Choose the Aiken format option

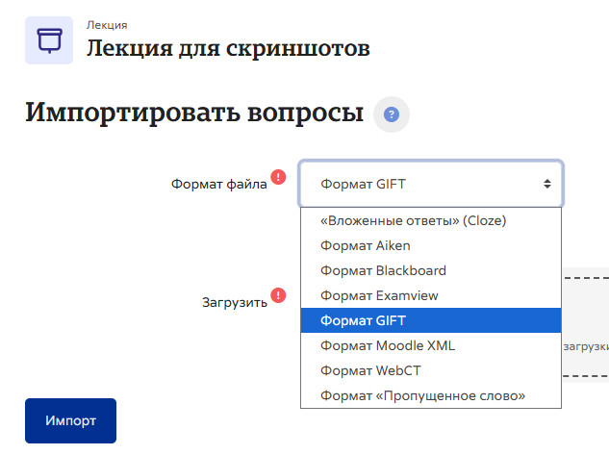point(365,245)
